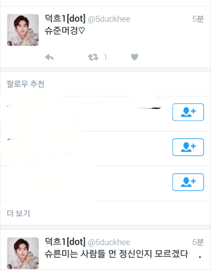This screenshot has height=270, width=211.
Task: Open the 팔로우 추천 section header
Action: (x=25, y=84)
